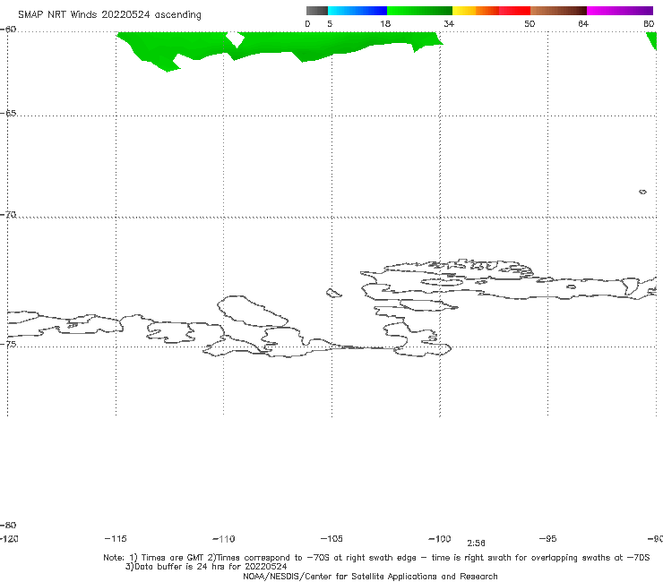Click the 'NOAA/NESDIS/Center for Satellite Applications and Research' credit
This screenshot has height=582, width=663.
point(370,576)
